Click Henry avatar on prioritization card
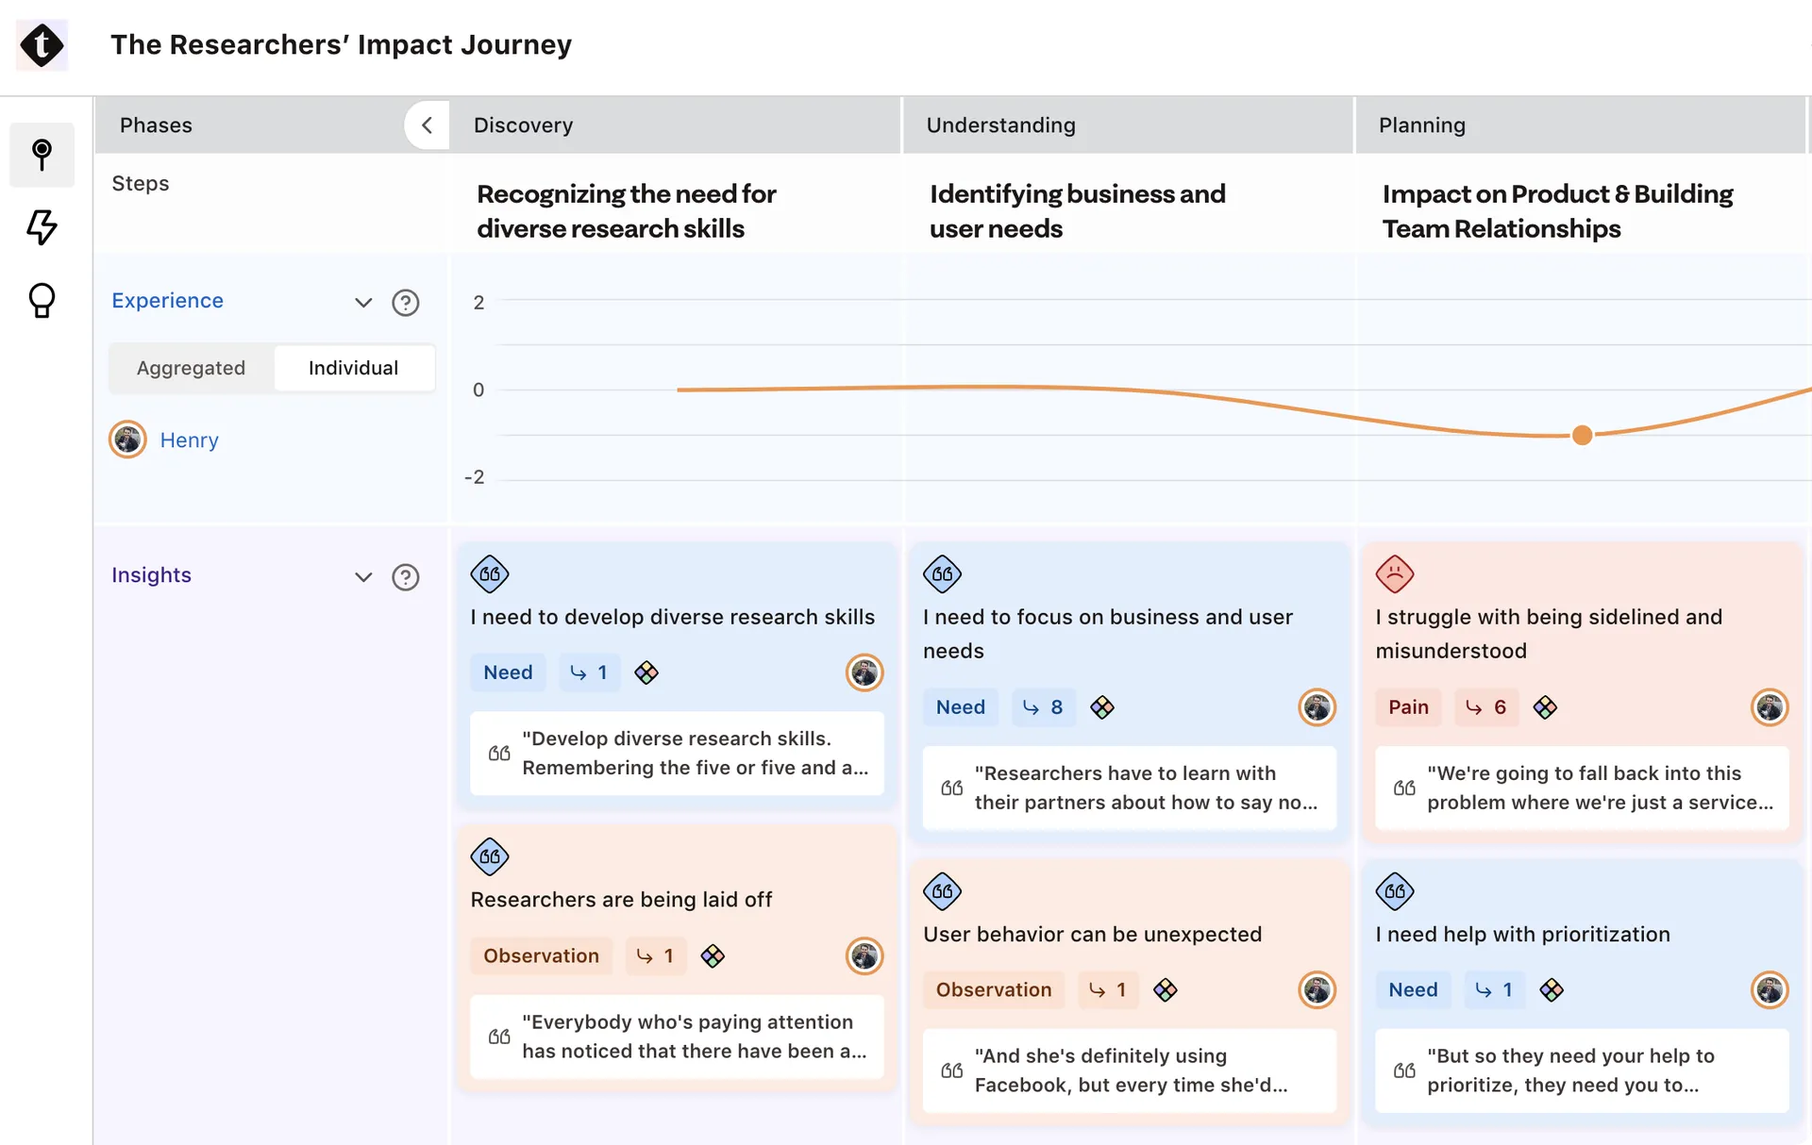This screenshot has width=1812, height=1145. point(1770,990)
